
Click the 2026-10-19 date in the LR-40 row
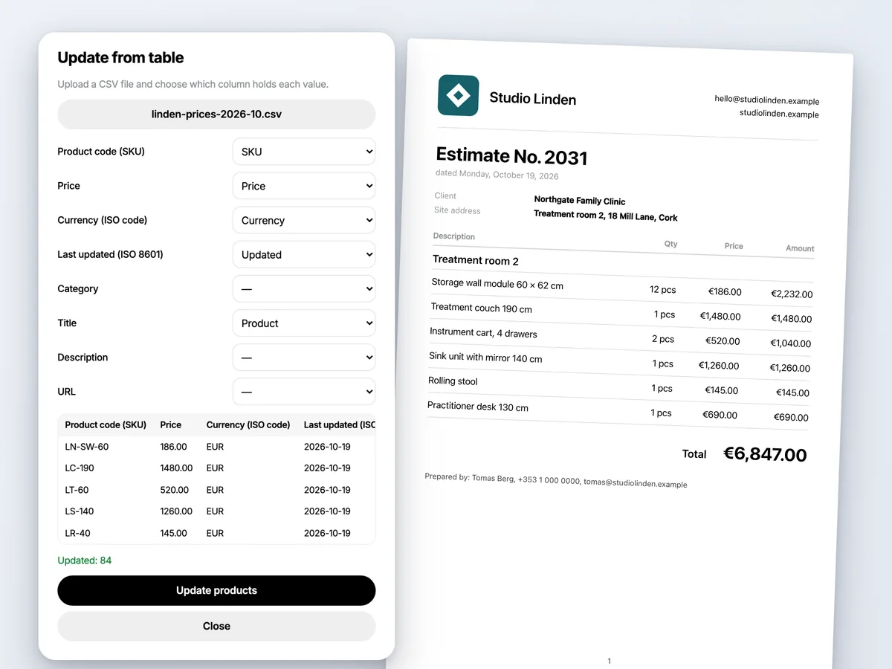pyautogui.click(x=327, y=533)
